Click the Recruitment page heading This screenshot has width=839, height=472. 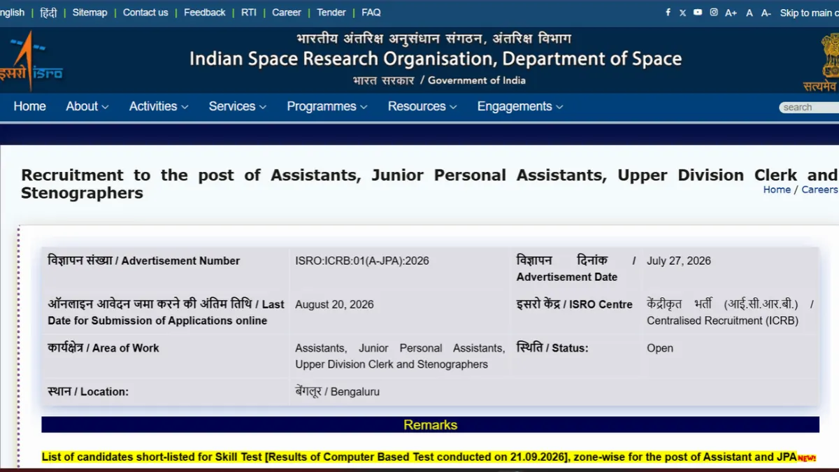click(429, 183)
